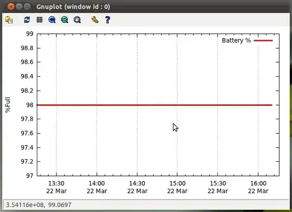Click the 98.6 y-axis value
The width and height of the screenshot is (292, 212).
(27, 62)
